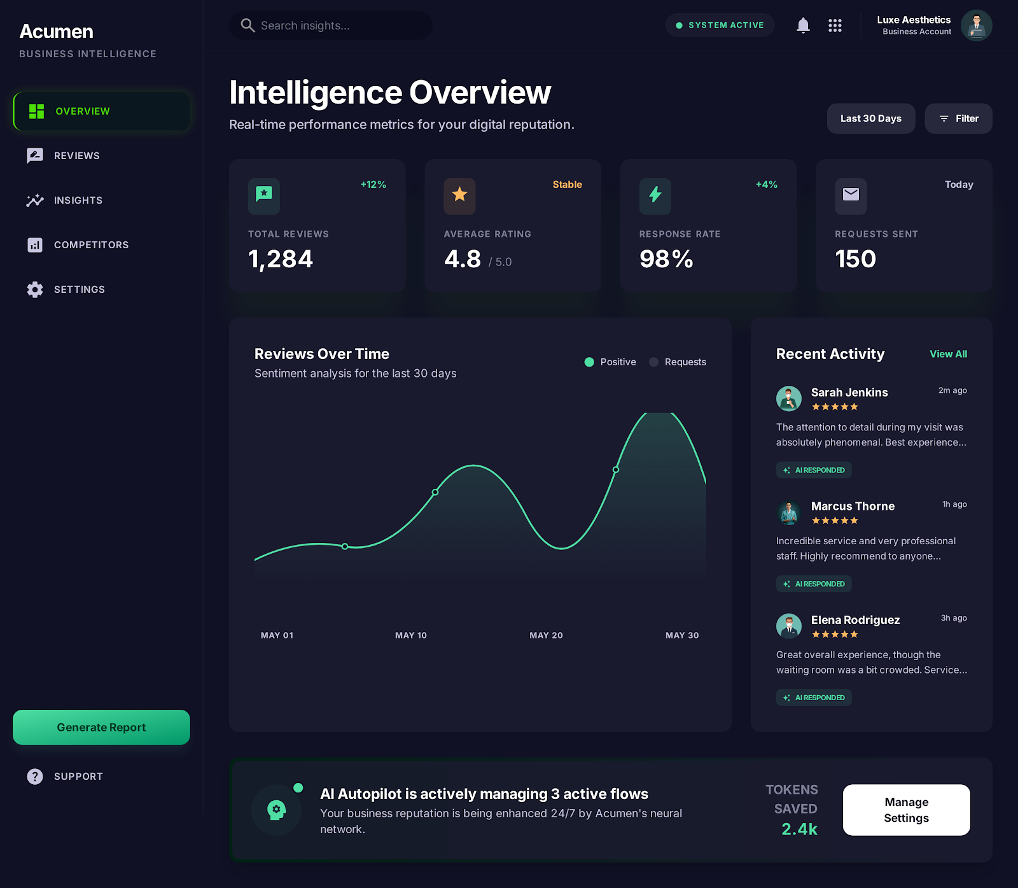This screenshot has height=888, width=1018.
Task: Click the search magnifier icon
Action: pos(248,25)
